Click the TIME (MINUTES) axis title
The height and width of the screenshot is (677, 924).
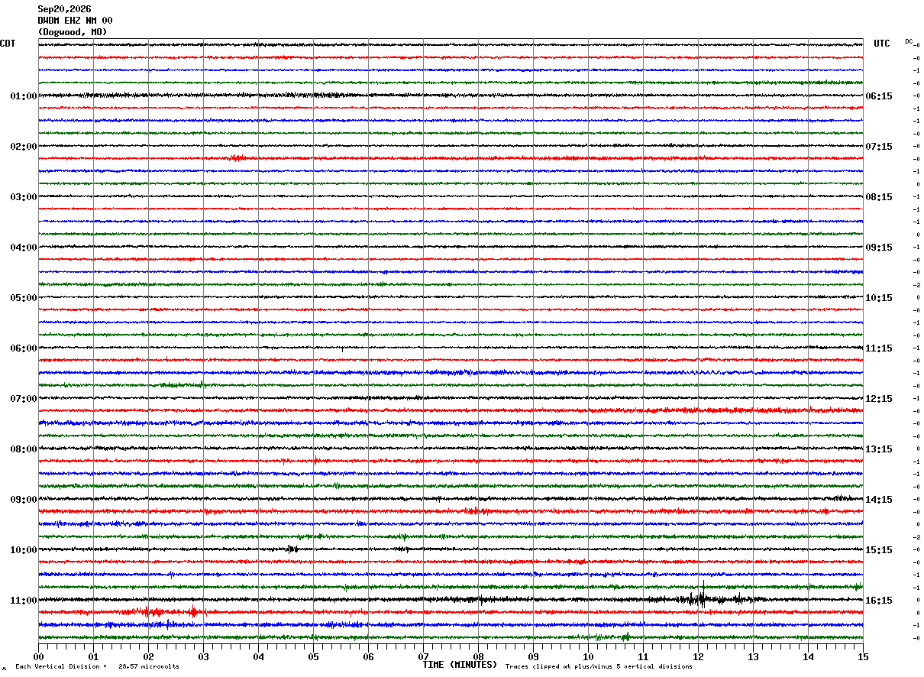(x=460, y=665)
